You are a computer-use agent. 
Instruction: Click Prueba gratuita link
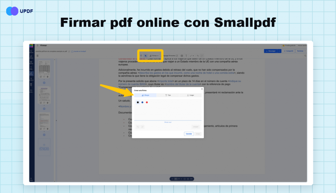(289, 45)
